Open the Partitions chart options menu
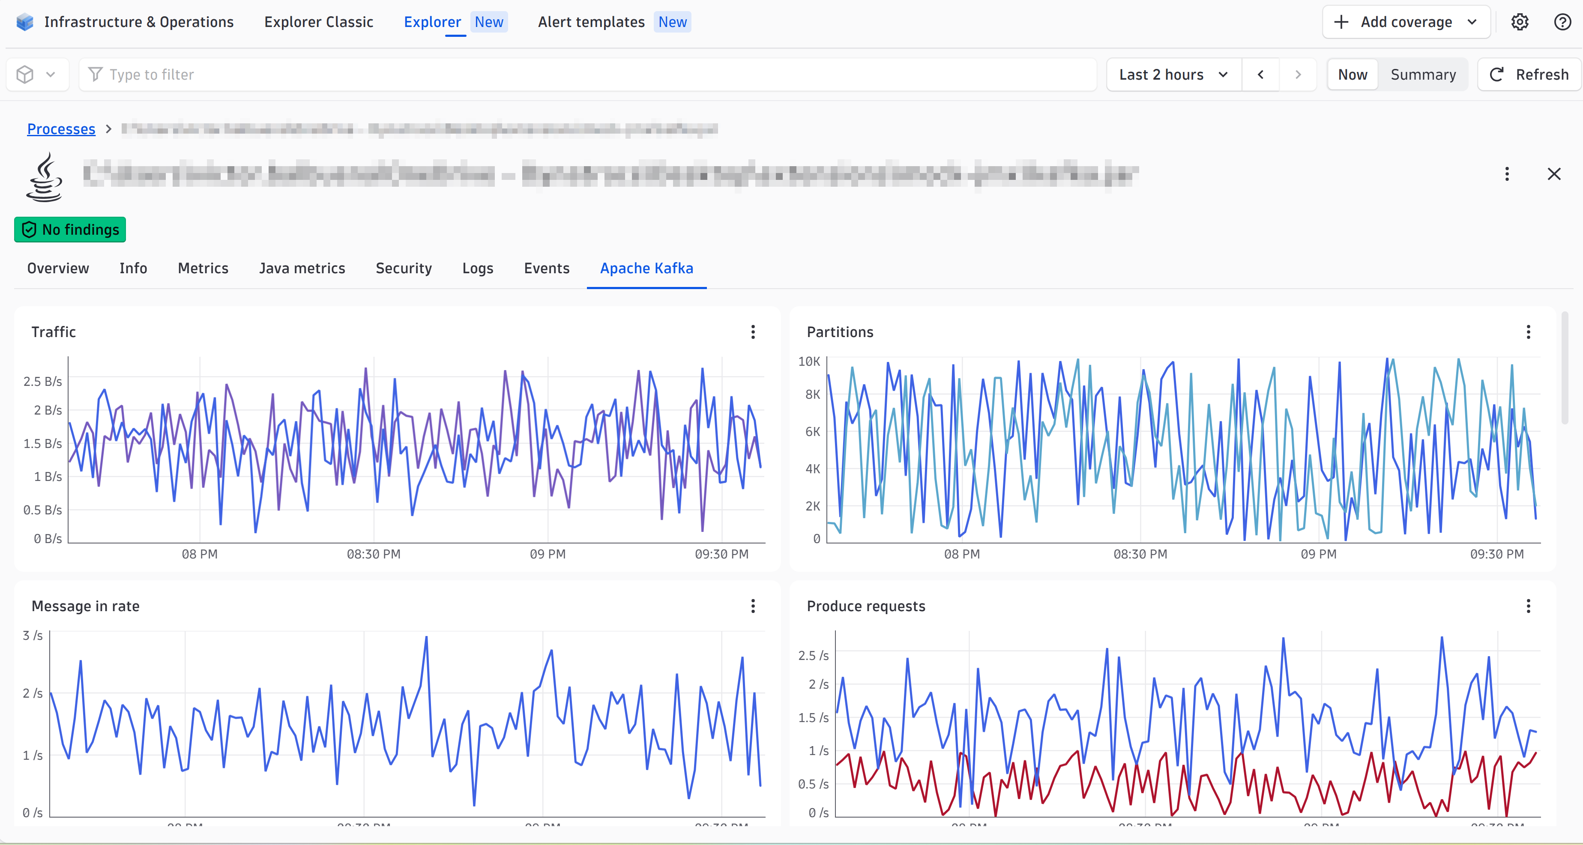The image size is (1583, 845). [x=1528, y=332]
